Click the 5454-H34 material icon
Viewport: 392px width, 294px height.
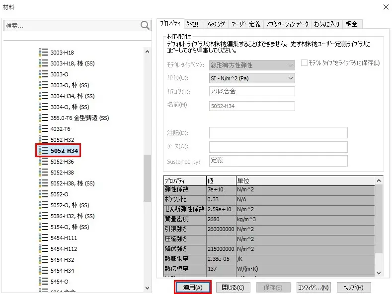43,271
